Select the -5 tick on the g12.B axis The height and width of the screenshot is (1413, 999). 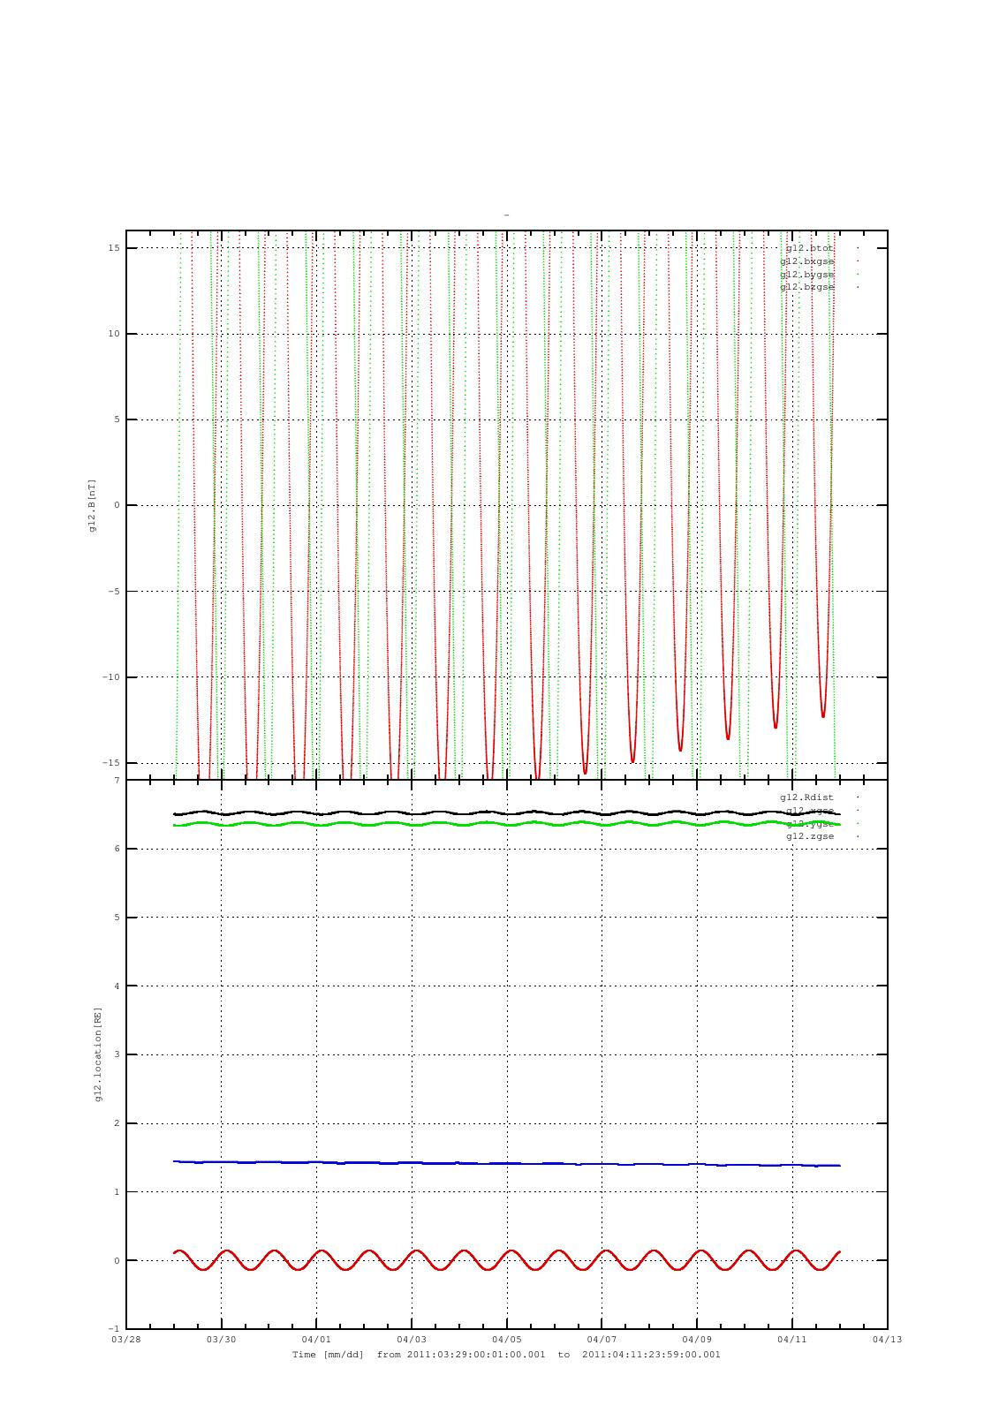[x=115, y=592]
